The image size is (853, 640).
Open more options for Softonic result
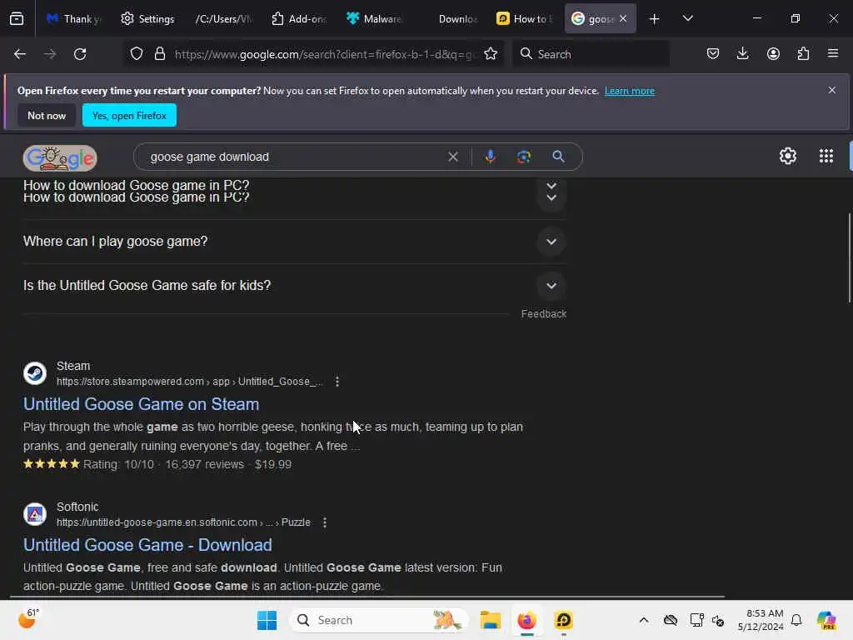325,522
